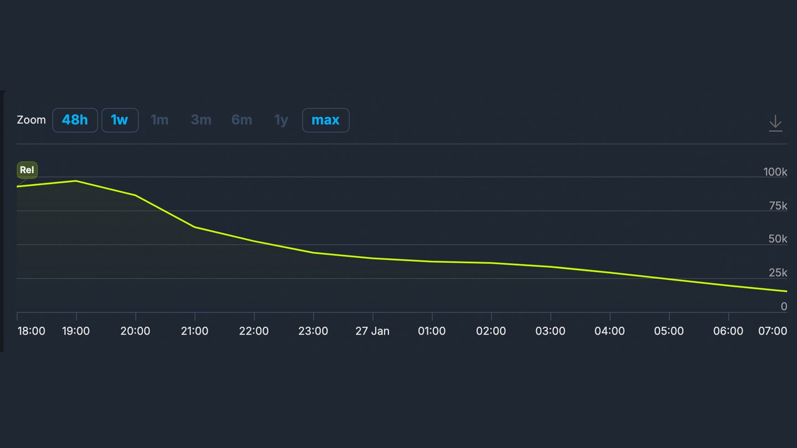The image size is (797, 448).
Task: Click the 50k y-axis label
Action: (777, 239)
